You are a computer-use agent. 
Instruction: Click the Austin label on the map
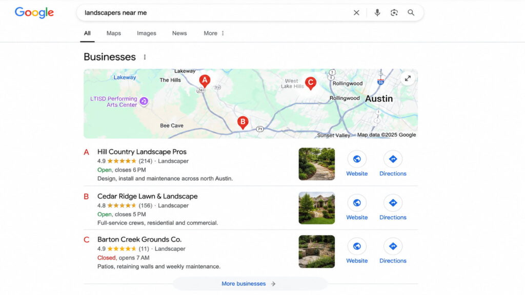[379, 99]
